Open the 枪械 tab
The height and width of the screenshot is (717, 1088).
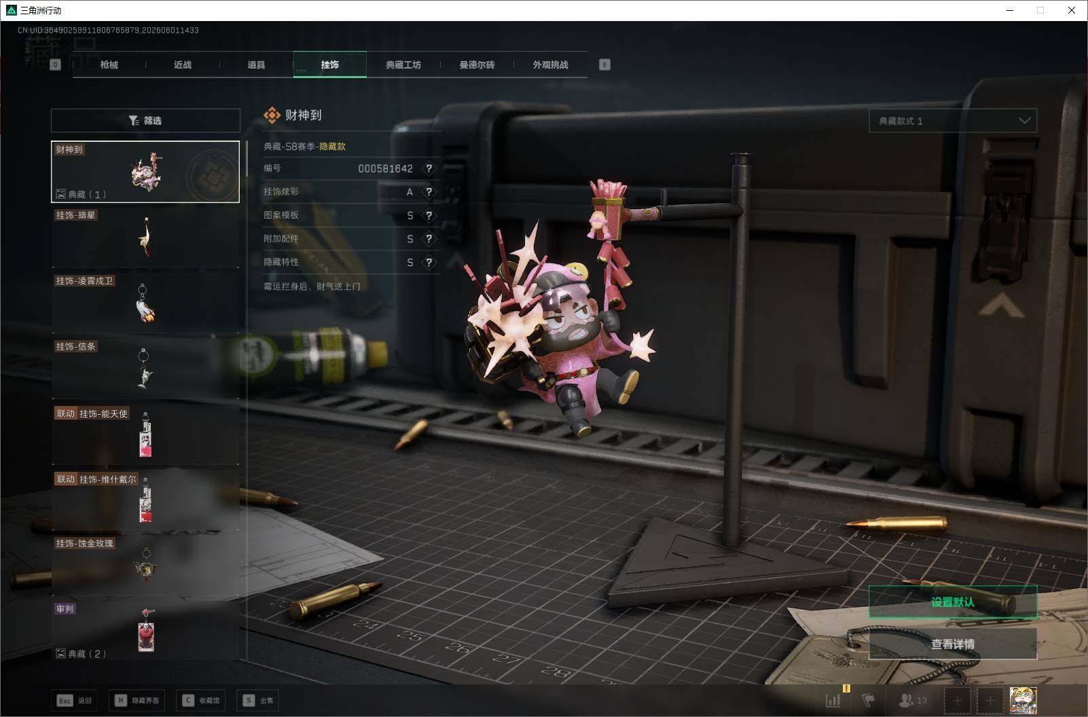tap(109, 65)
